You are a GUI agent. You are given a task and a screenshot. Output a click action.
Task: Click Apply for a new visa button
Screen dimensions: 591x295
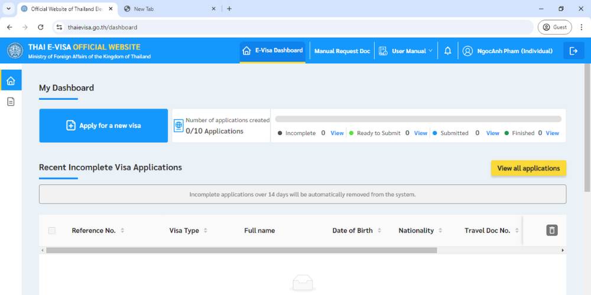point(103,126)
